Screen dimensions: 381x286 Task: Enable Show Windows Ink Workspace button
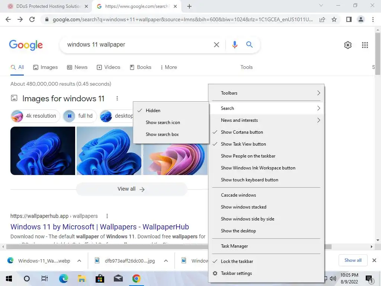tap(266, 168)
